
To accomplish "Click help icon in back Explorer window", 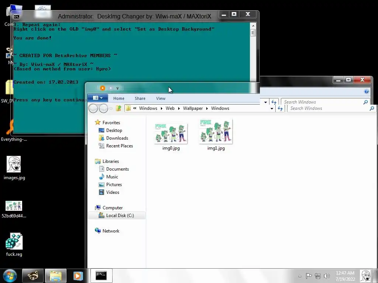I will click(367, 91).
